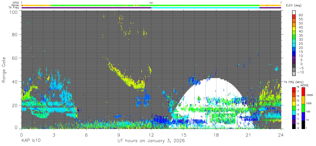Screen dimensions: 316x146
Task: Pick the white top segment of ELEV color bar
Action: (x=294, y=12)
